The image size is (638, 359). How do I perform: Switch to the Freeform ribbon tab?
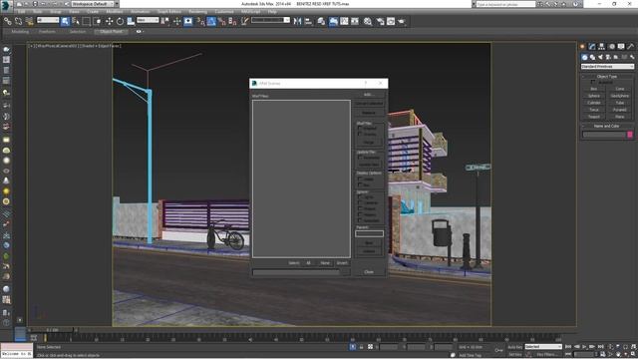click(x=47, y=31)
